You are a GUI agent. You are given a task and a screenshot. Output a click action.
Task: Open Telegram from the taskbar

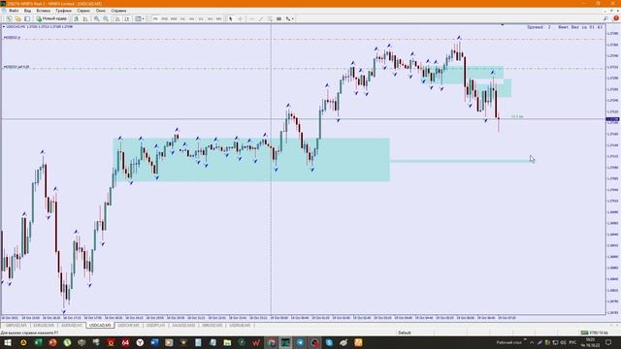point(300,342)
